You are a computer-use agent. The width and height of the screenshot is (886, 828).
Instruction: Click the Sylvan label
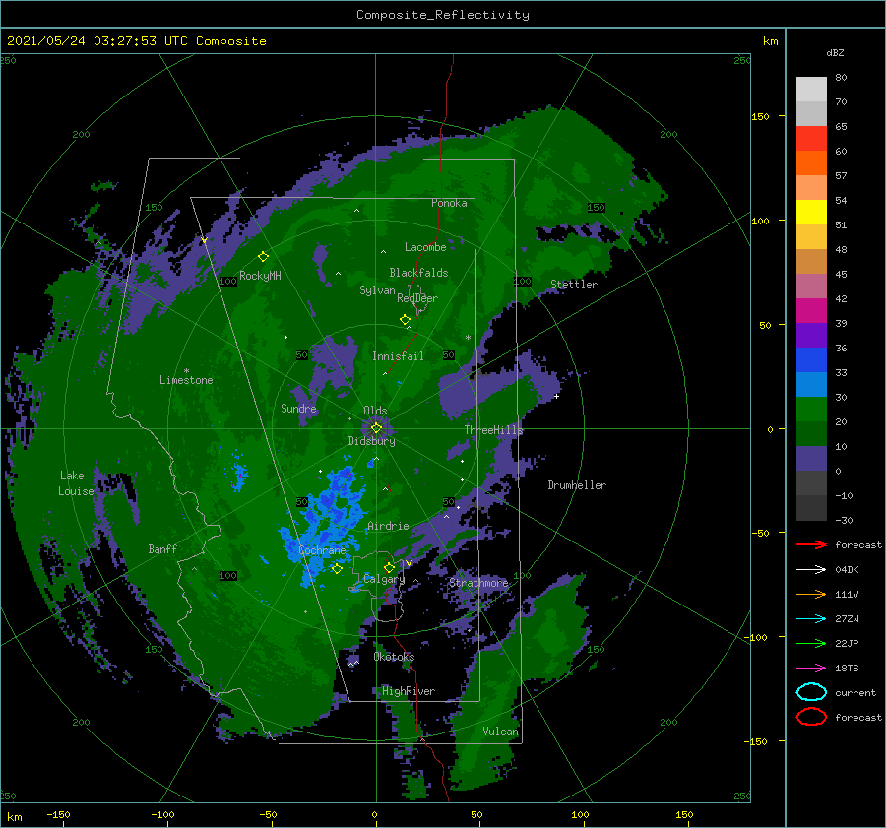(377, 291)
